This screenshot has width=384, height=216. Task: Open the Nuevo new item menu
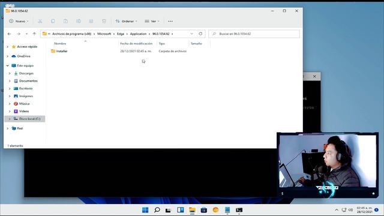pos(19,22)
